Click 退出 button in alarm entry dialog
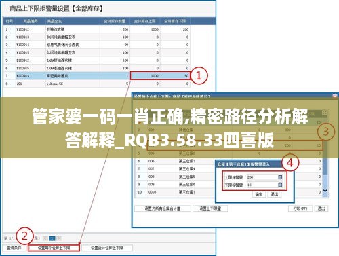The height and width of the screenshot is (256, 339). [x=275, y=194]
